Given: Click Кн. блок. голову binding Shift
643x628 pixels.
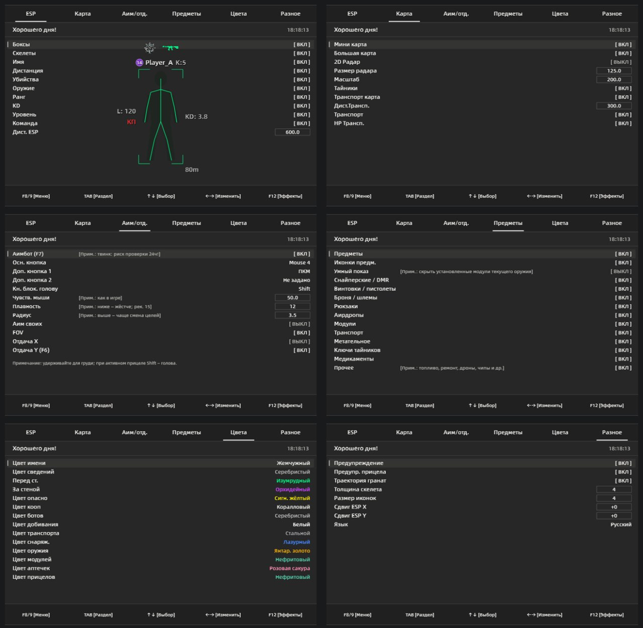Looking at the screenshot, I should 304,289.
